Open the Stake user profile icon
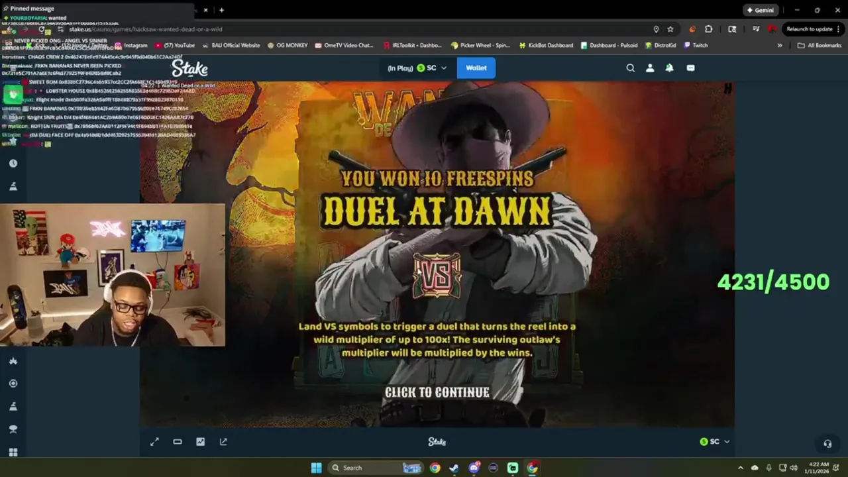Viewport: 848px width, 477px height. click(650, 68)
